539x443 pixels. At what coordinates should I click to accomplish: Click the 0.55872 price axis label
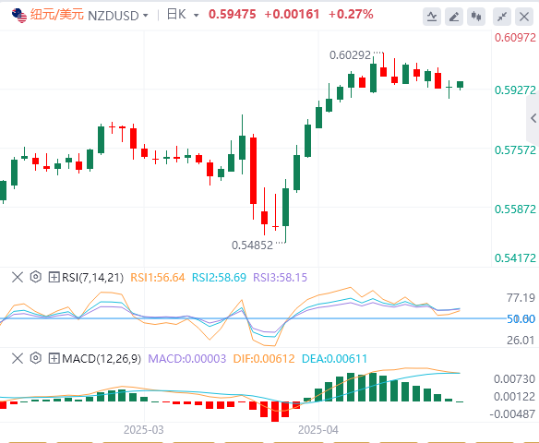[515, 209]
